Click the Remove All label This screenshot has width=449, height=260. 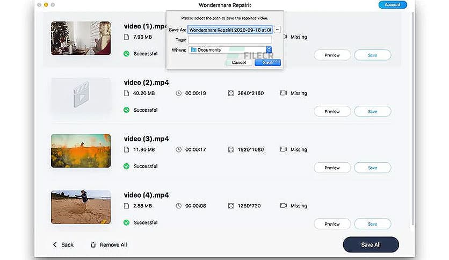(x=113, y=244)
